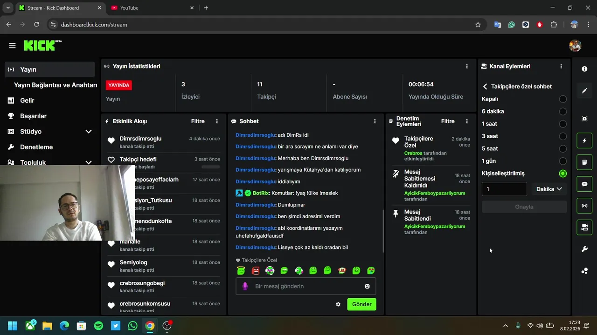Click Takipçi hedefi progress bar
Screen dimensions: 597x335
(211, 167)
